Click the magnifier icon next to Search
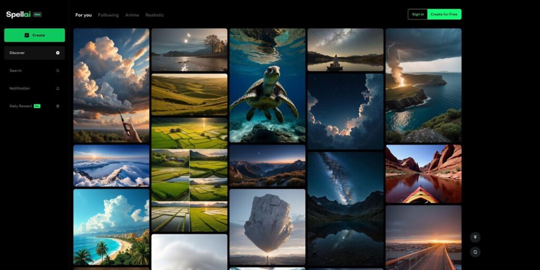 [57, 71]
